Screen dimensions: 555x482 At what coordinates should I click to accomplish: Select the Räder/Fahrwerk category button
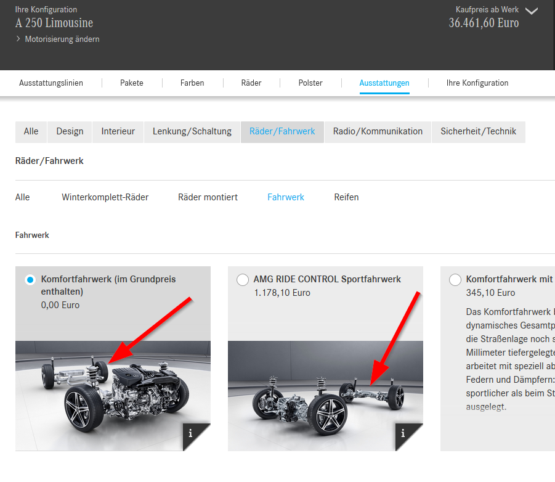[x=282, y=132]
